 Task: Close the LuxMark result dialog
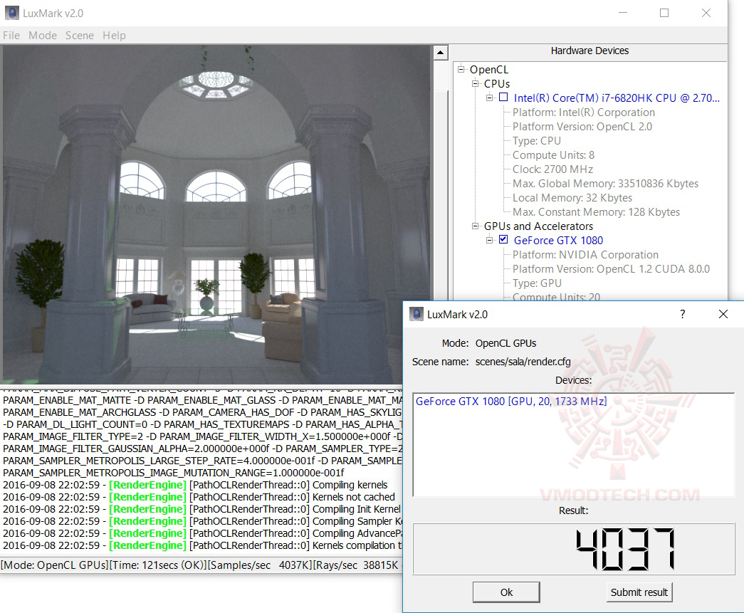tap(723, 314)
